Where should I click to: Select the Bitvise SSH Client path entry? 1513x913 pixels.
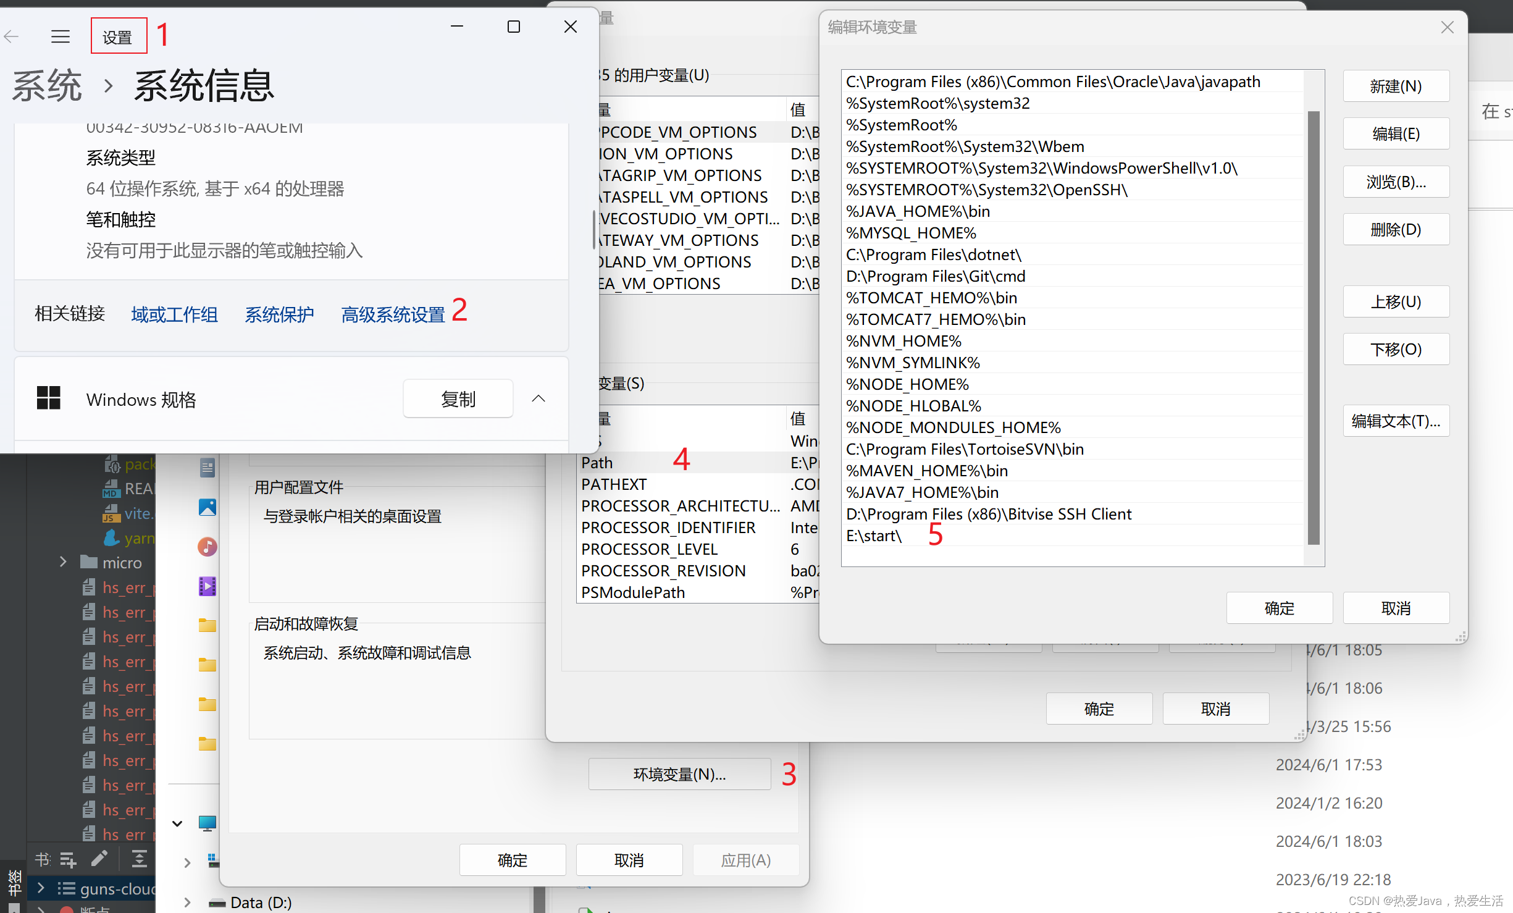[1073, 514]
